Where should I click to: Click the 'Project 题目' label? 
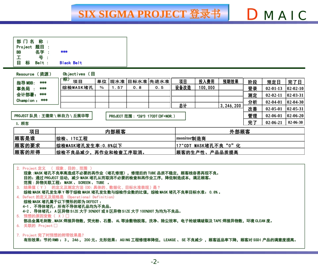(x=33, y=47)
